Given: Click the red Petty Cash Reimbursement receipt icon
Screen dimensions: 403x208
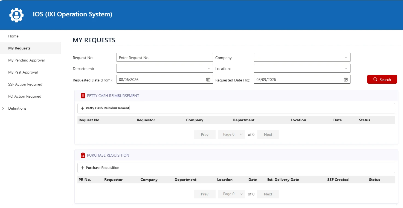Looking at the screenshot, I should 83,96.
